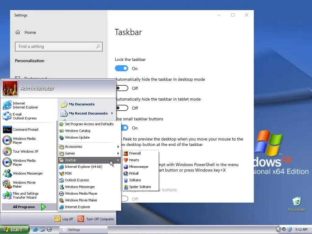Open second Windows Media Player entry in start list
Image resolution: width=312 pixels, height=234 pixels.
click(x=29, y=162)
